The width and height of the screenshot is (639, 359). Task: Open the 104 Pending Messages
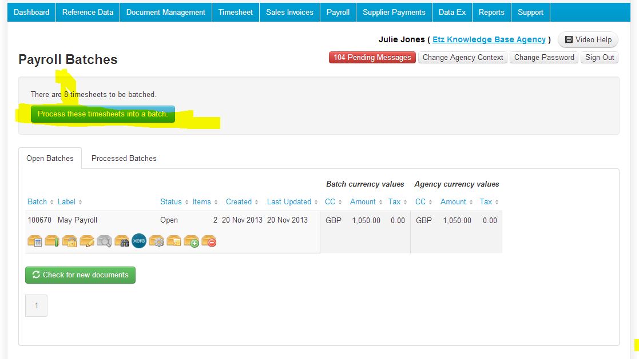coord(372,57)
